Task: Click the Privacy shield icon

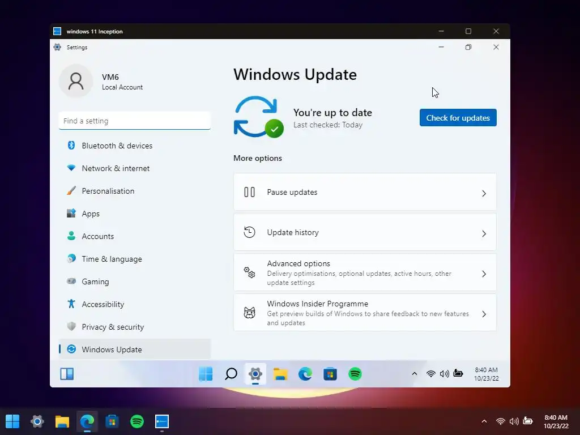Action: pyautogui.click(x=71, y=326)
